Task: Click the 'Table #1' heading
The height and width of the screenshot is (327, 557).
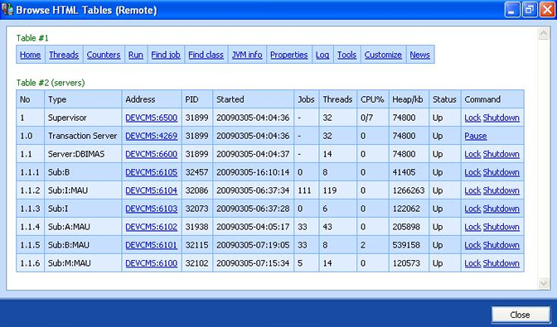Action: tap(32, 38)
